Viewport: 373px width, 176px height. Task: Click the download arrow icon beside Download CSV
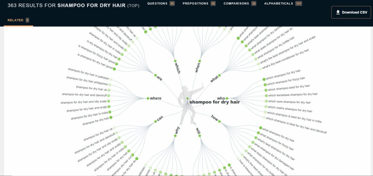[338, 12]
